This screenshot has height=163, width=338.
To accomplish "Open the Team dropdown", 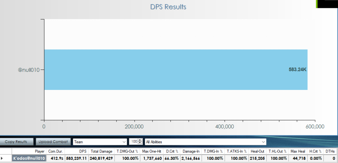I will (100, 142).
